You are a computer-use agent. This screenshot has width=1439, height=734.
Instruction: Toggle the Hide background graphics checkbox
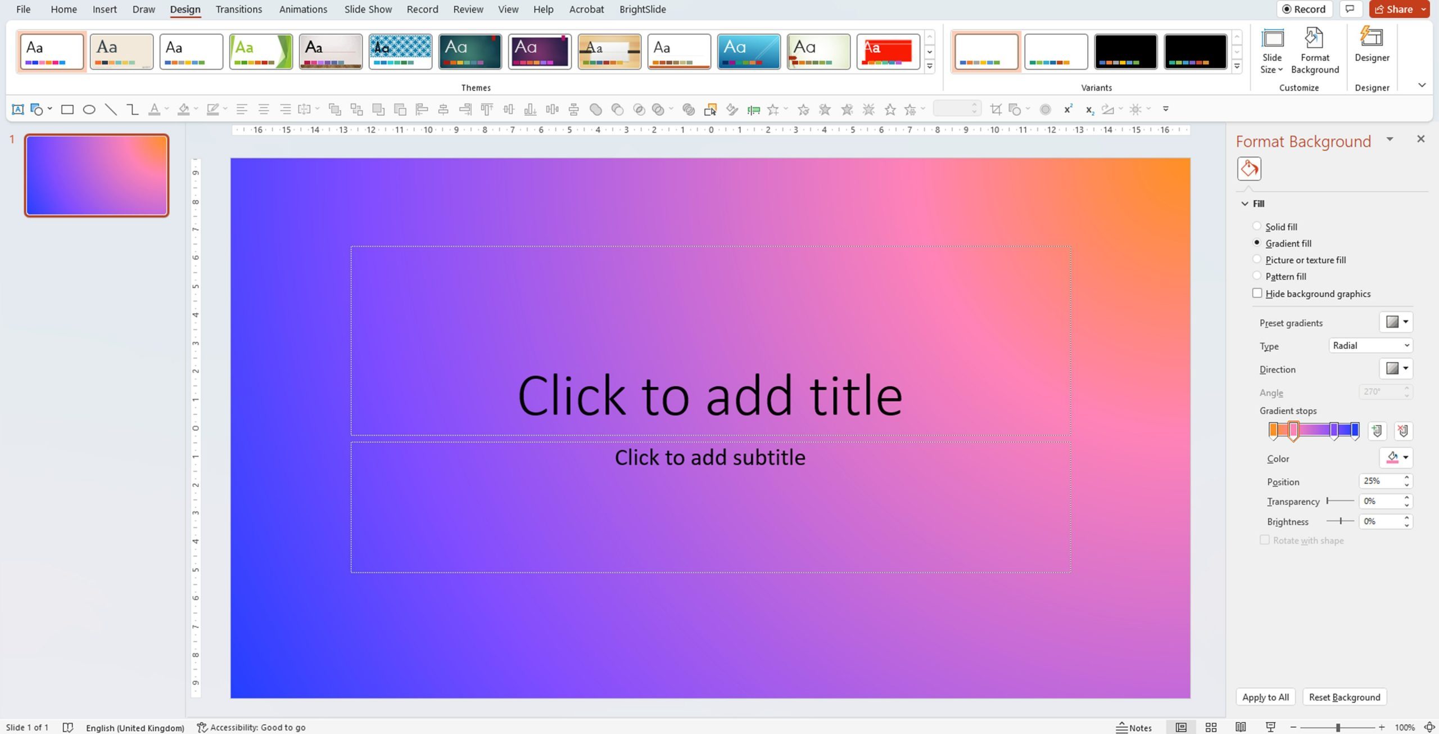tap(1257, 294)
